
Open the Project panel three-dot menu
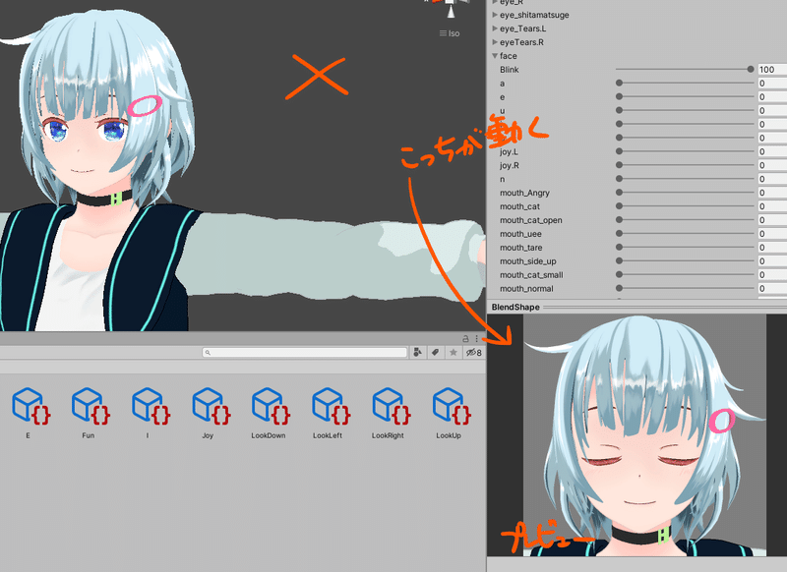(477, 339)
